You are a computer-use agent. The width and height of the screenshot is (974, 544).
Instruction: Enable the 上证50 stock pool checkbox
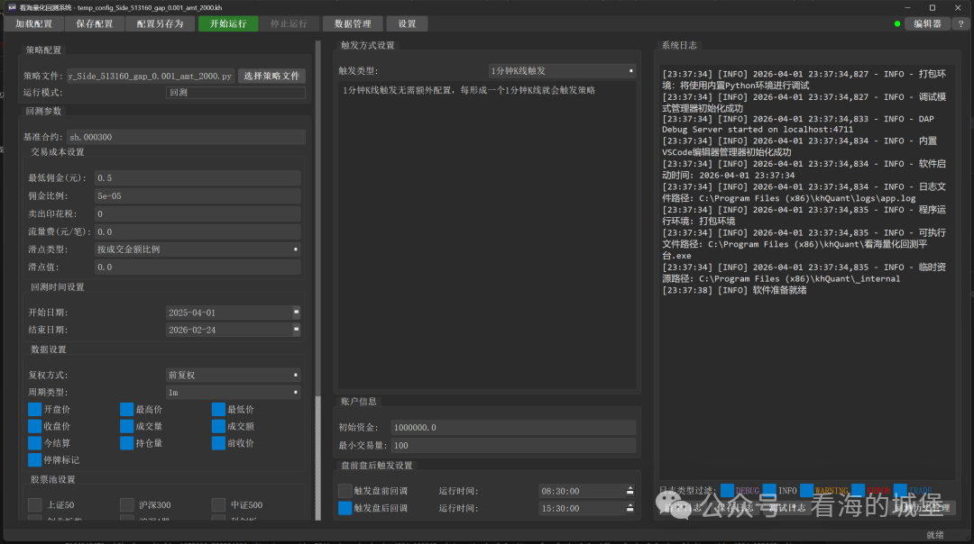coord(35,505)
